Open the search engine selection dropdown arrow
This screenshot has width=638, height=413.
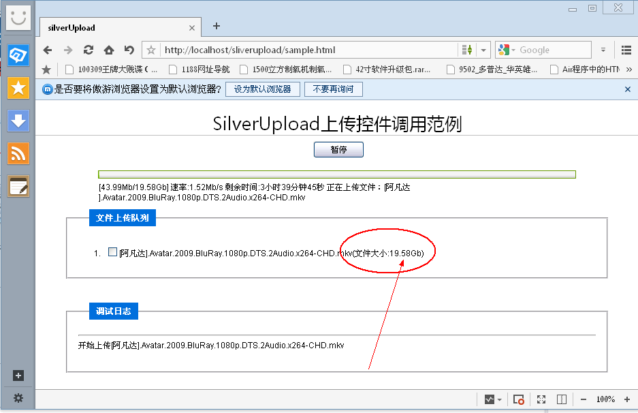click(x=513, y=50)
